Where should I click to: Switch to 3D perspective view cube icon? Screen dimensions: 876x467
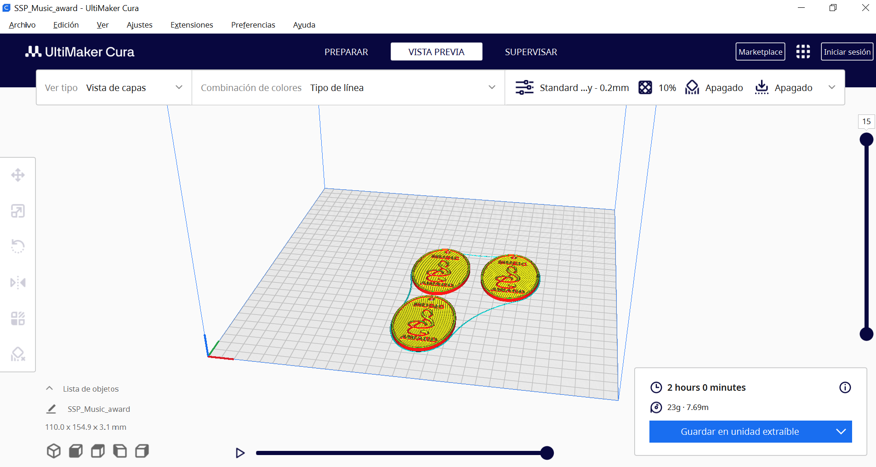[54, 451]
